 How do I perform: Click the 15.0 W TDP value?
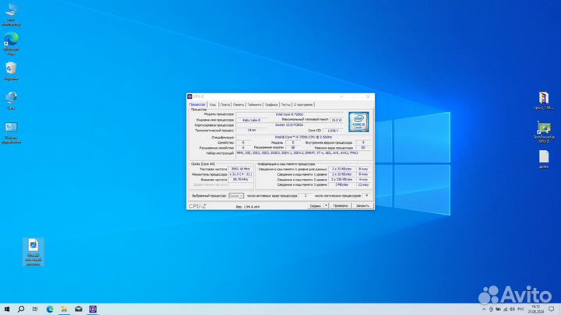tap(337, 120)
